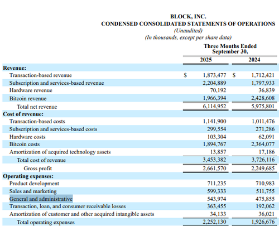Click the "Transaction-based costs" row label
279x226 pixels.
[x=37, y=122]
